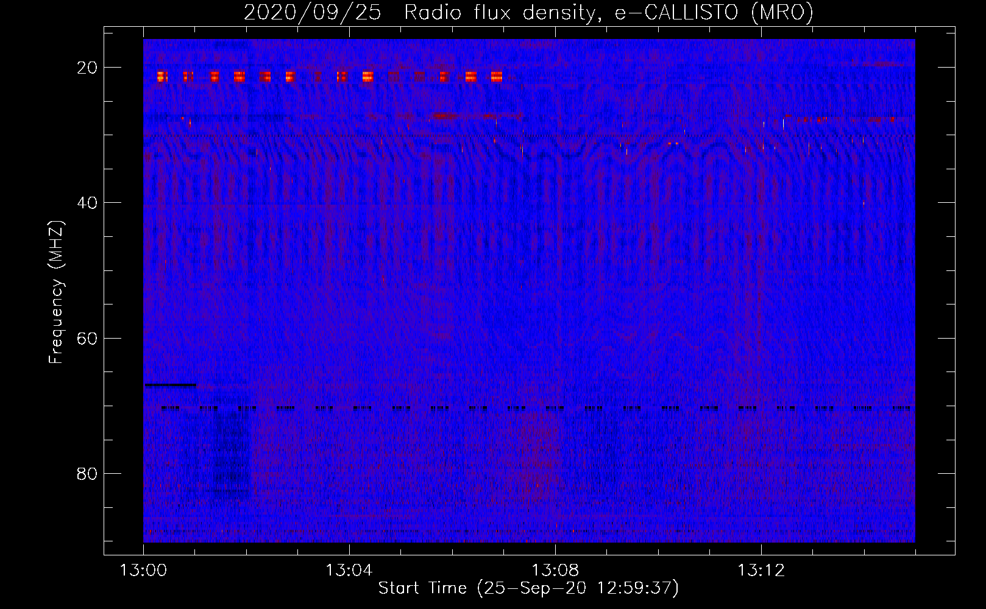Screen dimensions: 986x609
Task: Click the '80' frequency tick label
Action: click(x=88, y=473)
